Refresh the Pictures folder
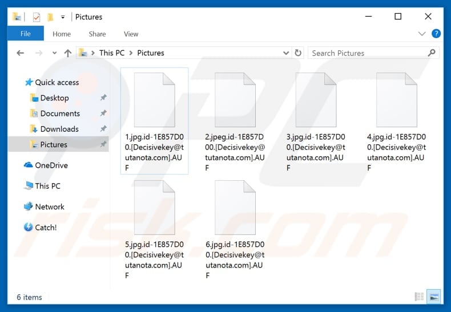 pyautogui.click(x=298, y=53)
